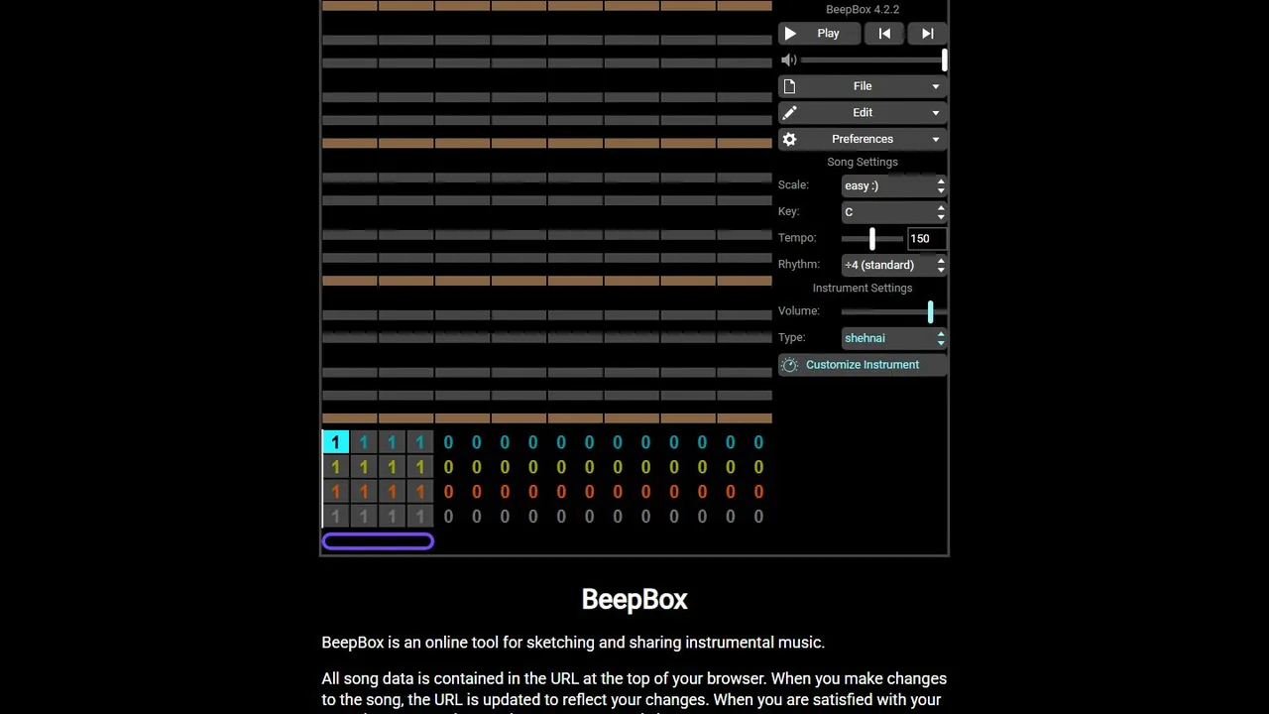Click the BeepBox 4.2.2 version text
Image resolution: width=1269 pixels, height=714 pixels.
pyautogui.click(x=863, y=10)
